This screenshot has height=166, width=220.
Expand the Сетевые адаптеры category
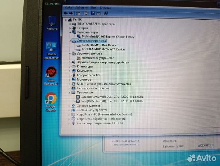click(69, 106)
